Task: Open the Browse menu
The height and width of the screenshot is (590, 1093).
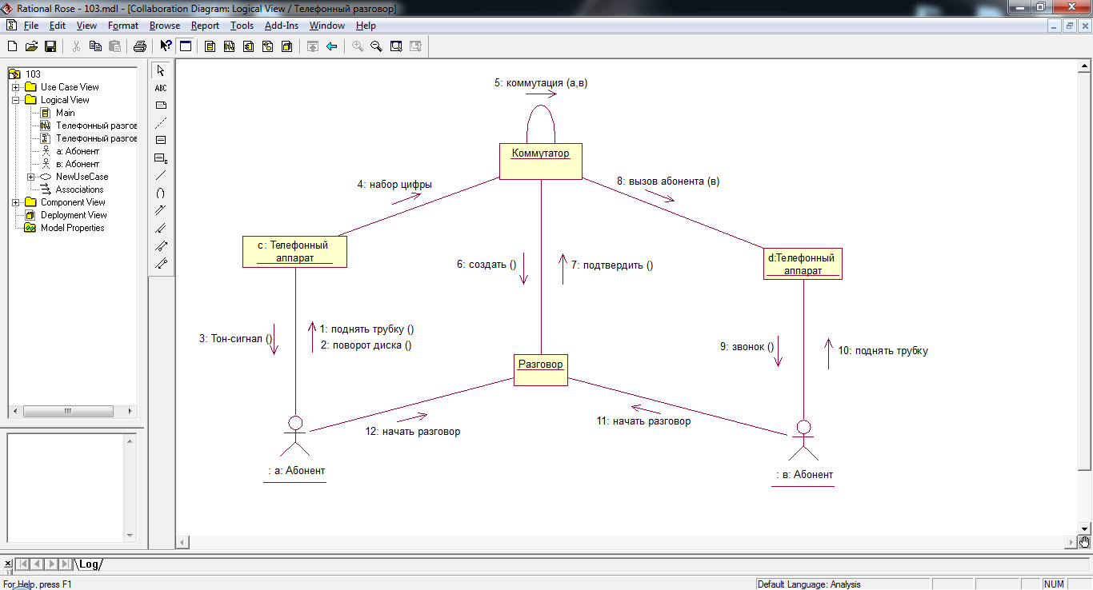Action: tap(165, 26)
